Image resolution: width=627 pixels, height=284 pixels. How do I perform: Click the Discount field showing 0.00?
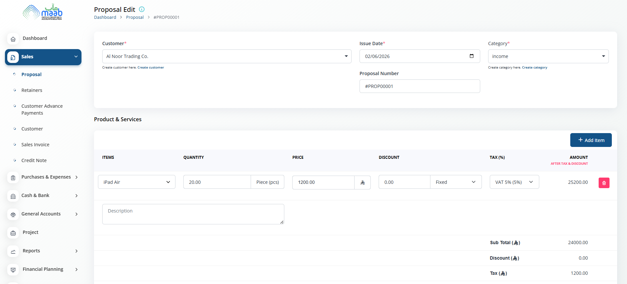404,182
